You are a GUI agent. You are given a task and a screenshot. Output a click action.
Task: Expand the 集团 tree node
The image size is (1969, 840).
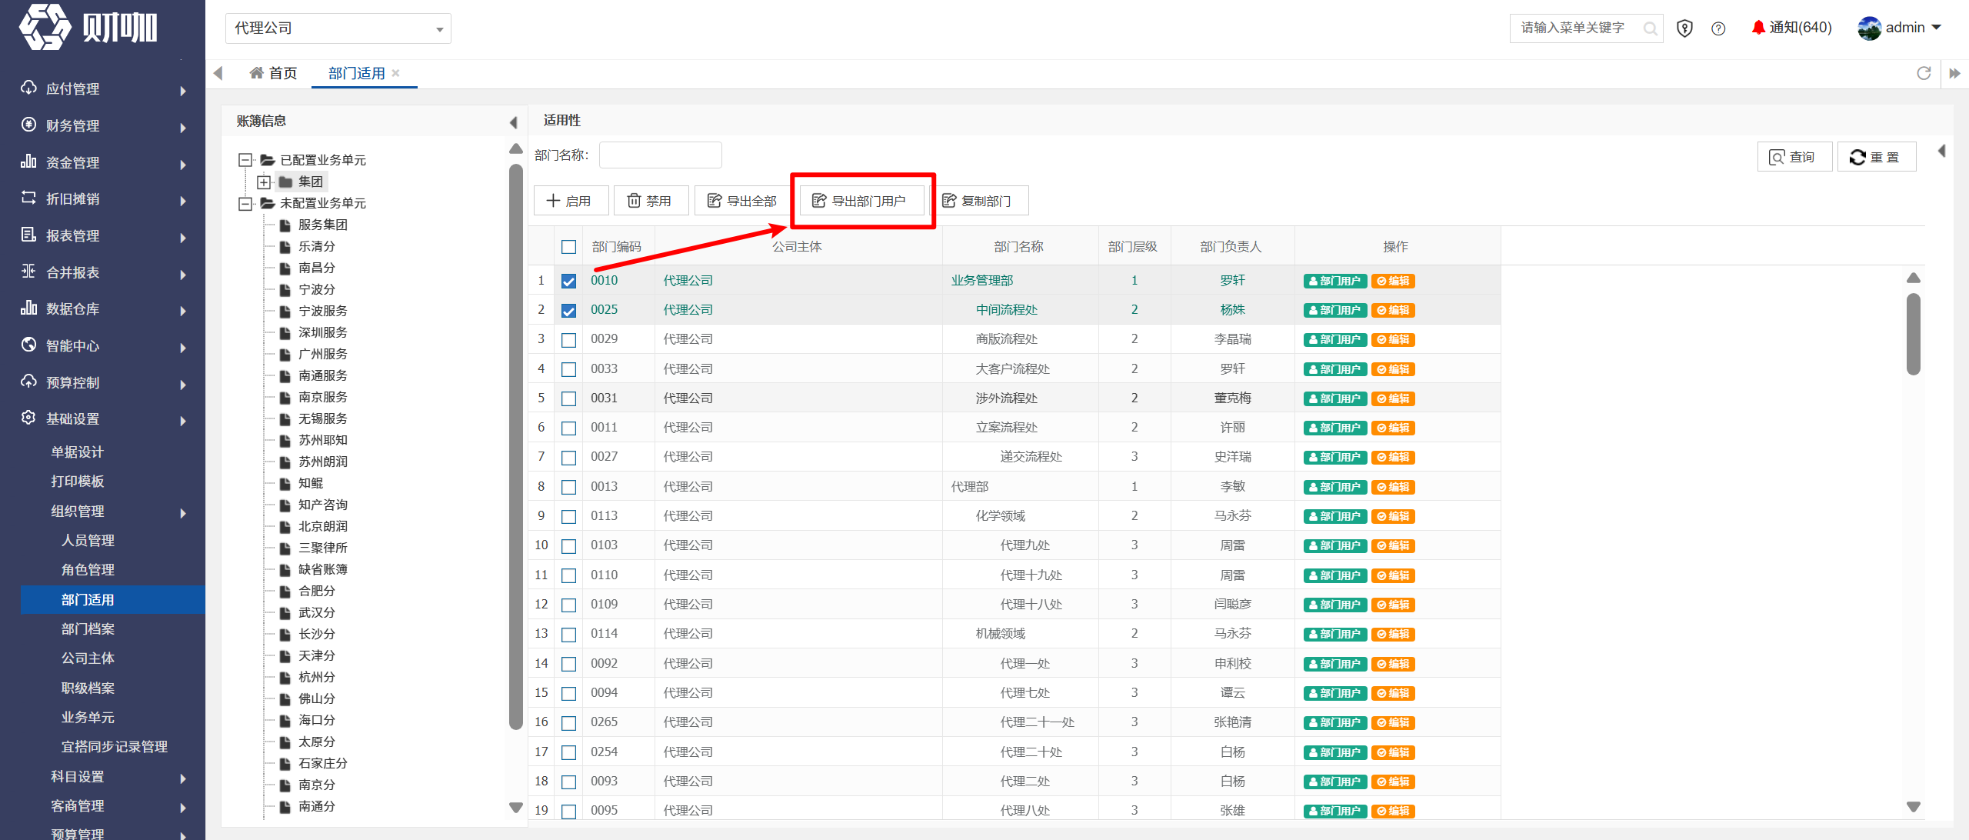[264, 182]
